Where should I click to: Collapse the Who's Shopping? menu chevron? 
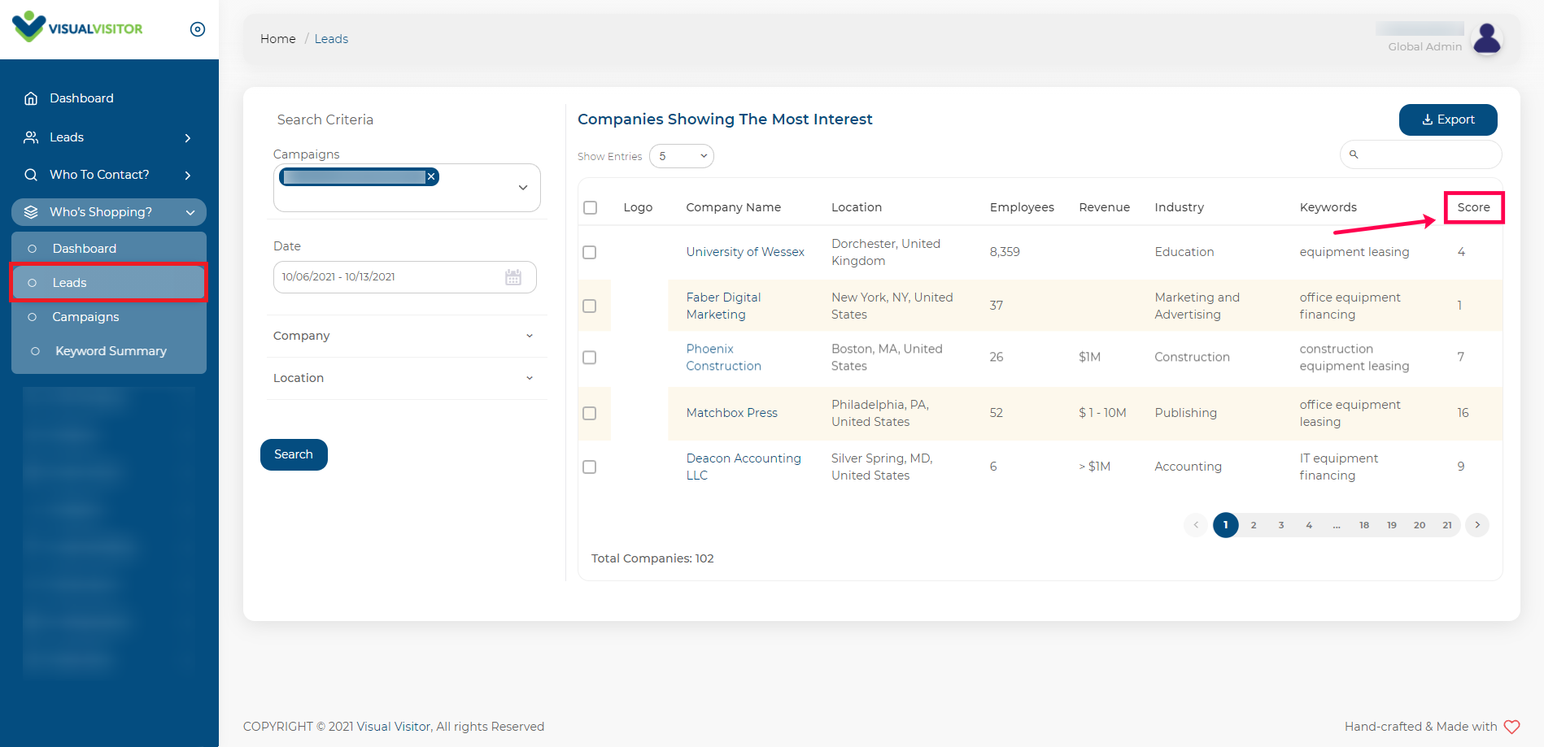pos(190,213)
